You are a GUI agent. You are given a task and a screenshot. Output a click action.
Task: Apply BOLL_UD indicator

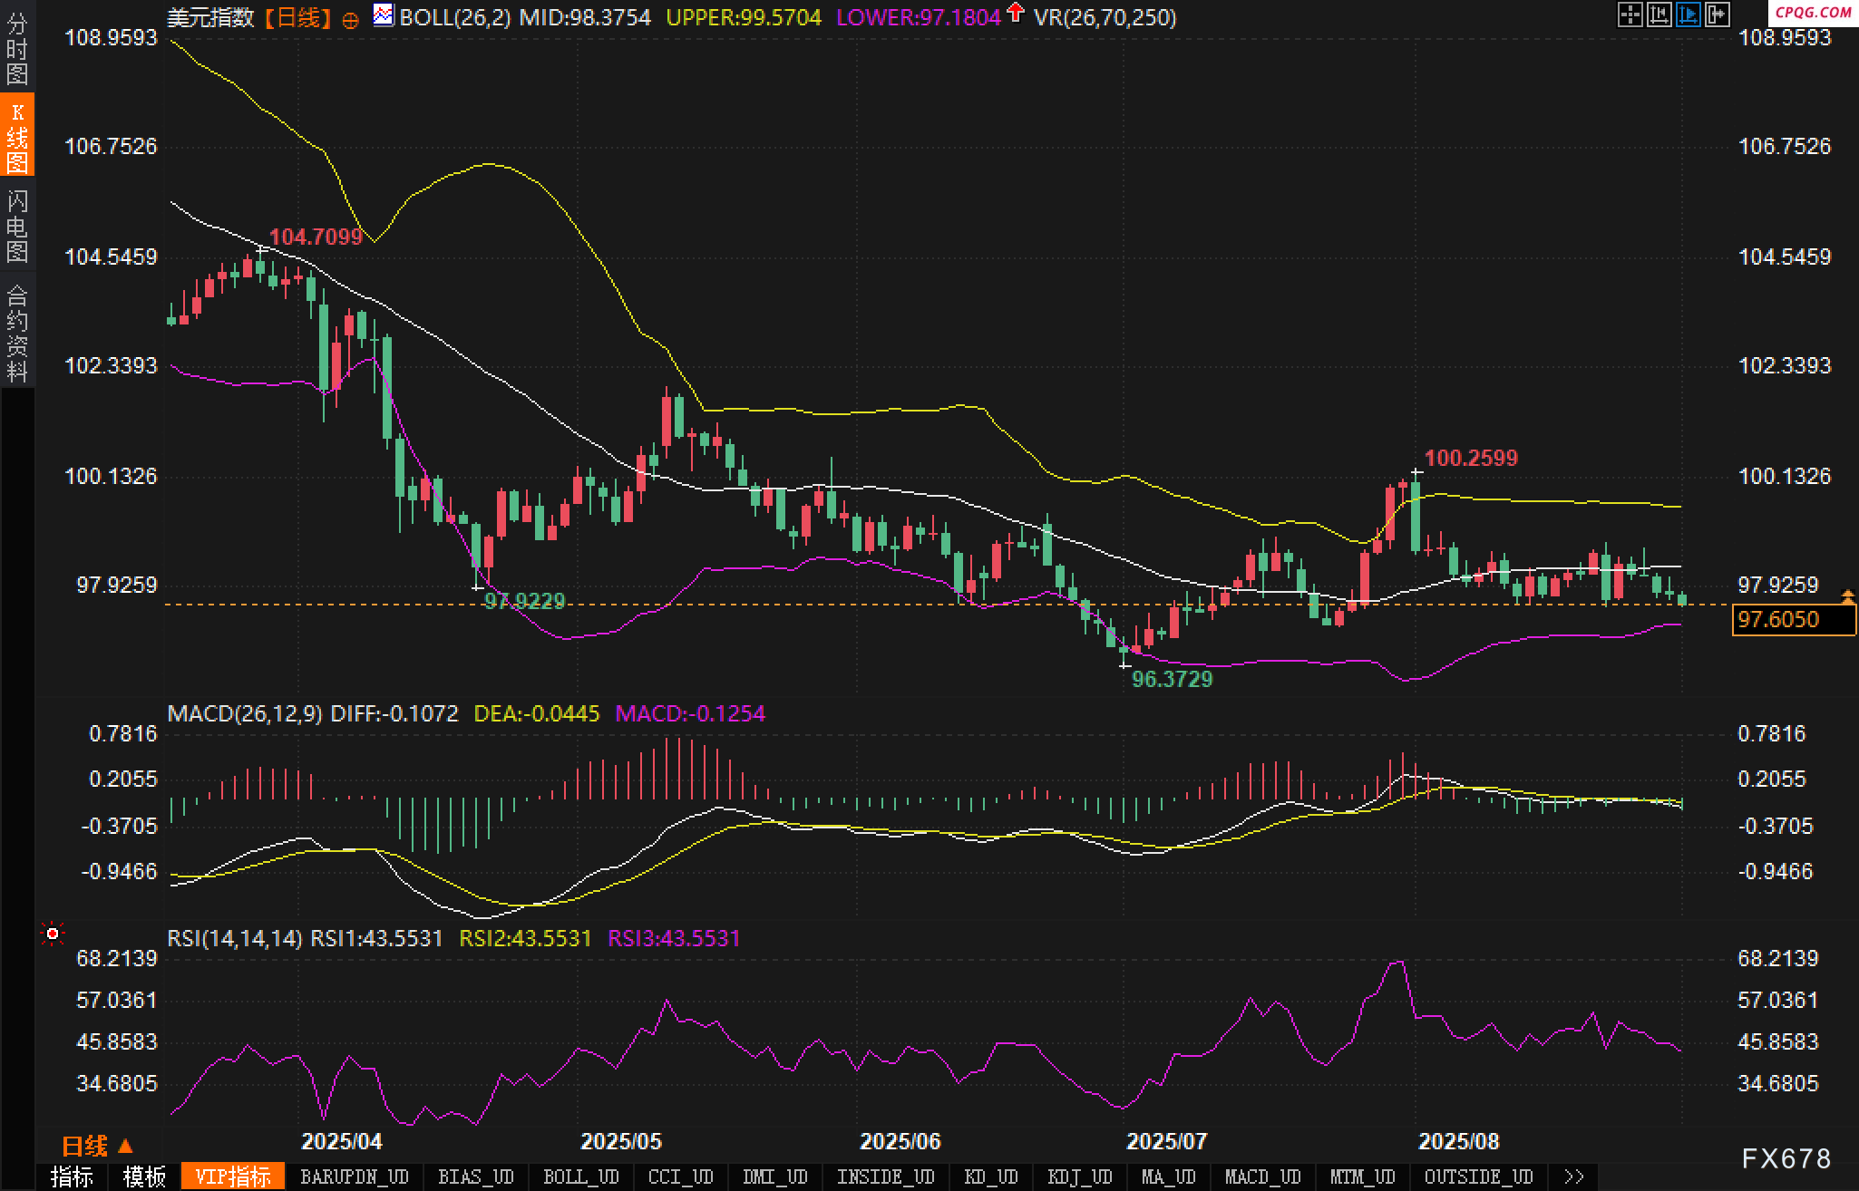tap(581, 1176)
